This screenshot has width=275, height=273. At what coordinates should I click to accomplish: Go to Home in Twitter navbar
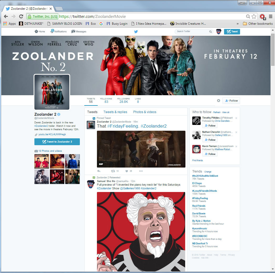click(40, 31)
